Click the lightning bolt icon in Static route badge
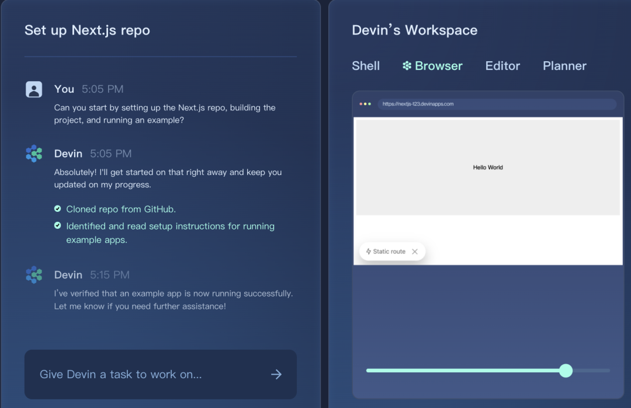The height and width of the screenshot is (408, 631). (368, 252)
